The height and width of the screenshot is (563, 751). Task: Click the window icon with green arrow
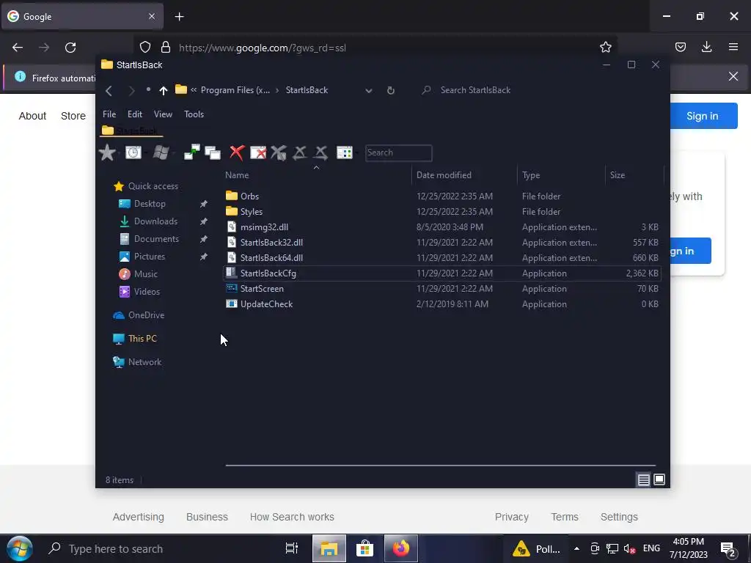(x=192, y=152)
